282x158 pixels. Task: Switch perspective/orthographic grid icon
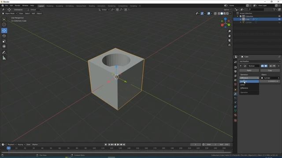click(229, 45)
